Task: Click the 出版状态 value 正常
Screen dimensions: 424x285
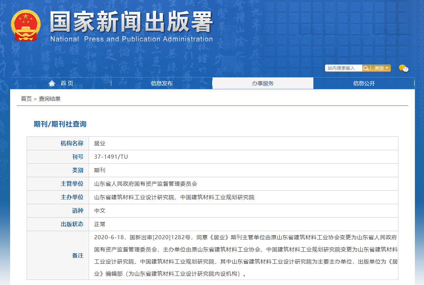Action: click(100, 224)
